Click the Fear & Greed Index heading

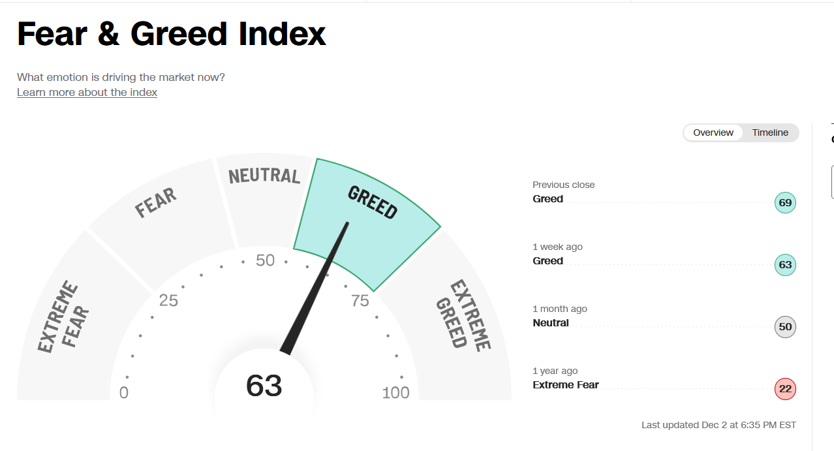[172, 33]
